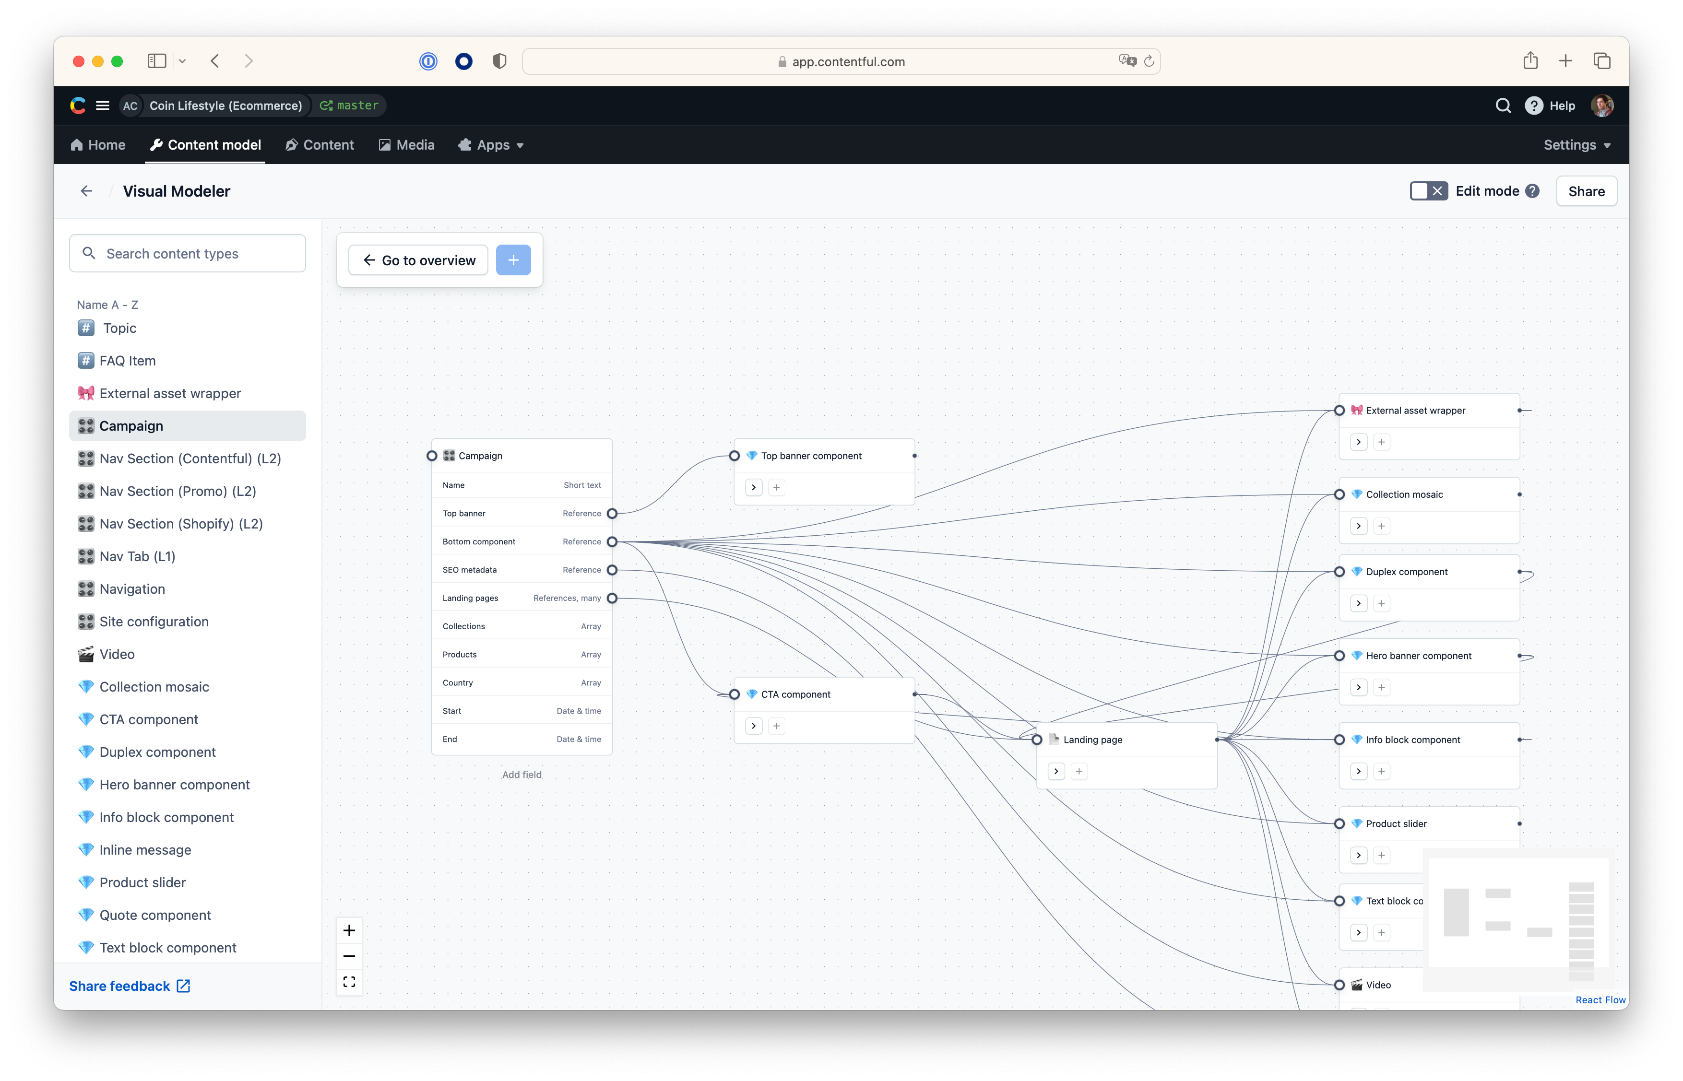The width and height of the screenshot is (1683, 1081).
Task: Click the Search content types field
Action: [x=188, y=253]
